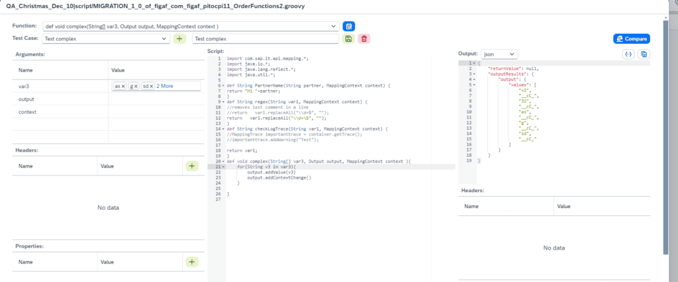Collapse script code at line 9

tap(222, 102)
